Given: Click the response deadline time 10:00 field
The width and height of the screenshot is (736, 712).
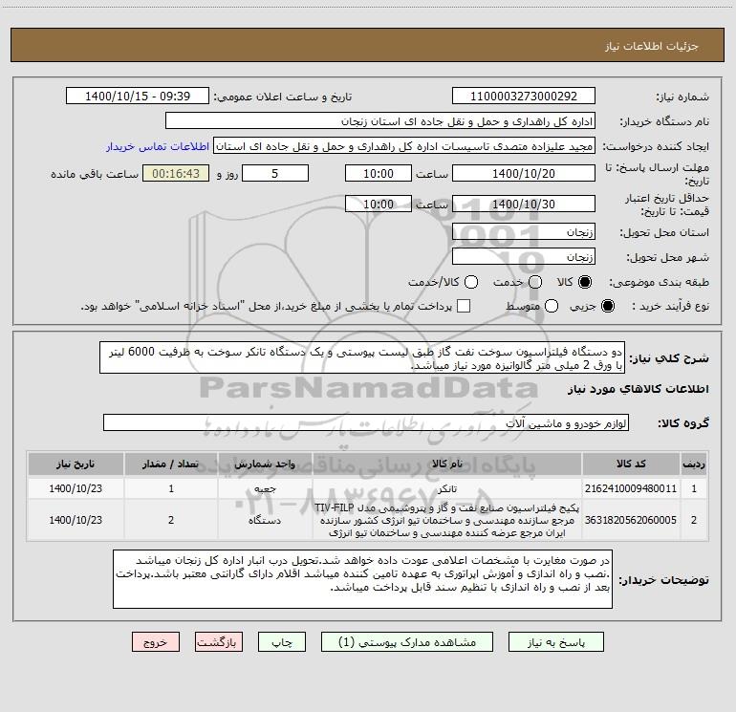Looking at the screenshot, I should click(379, 174).
